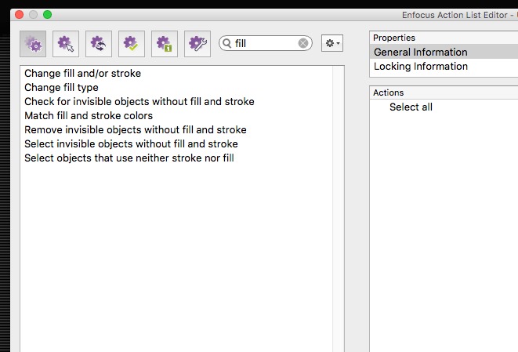The width and height of the screenshot is (518, 352).
Task: Open the gear-with-wrench category icon
Action: (x=197, y=44)
